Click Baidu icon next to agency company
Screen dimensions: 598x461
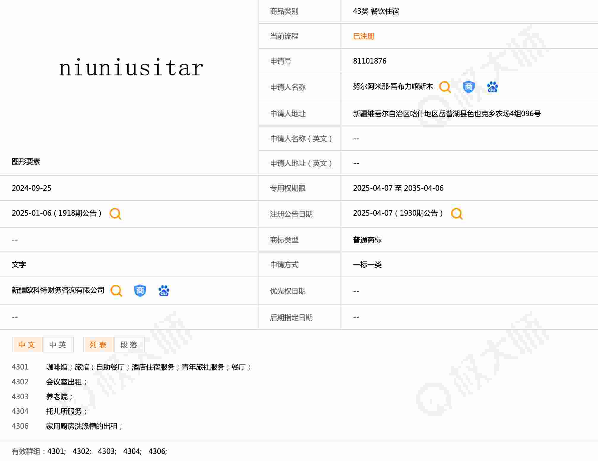164,291
